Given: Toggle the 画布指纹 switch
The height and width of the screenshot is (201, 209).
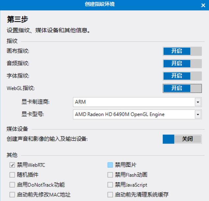Looking at the screenshot, I should click(182, 51).
